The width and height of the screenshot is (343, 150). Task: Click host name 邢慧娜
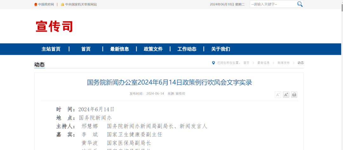[90, 126]
